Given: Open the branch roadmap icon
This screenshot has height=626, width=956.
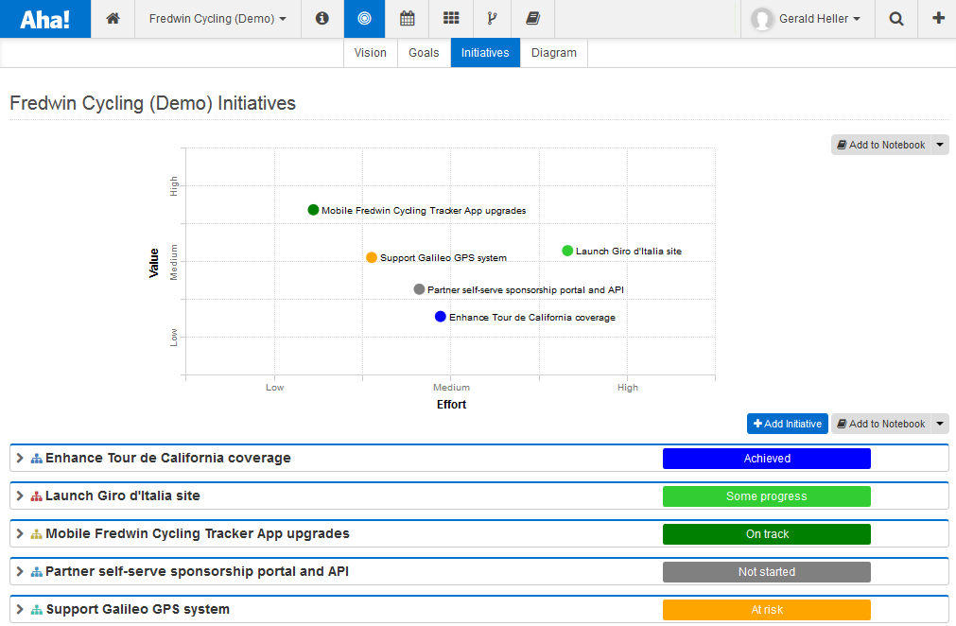Looking at the screenshot, I should pos(492,19).
